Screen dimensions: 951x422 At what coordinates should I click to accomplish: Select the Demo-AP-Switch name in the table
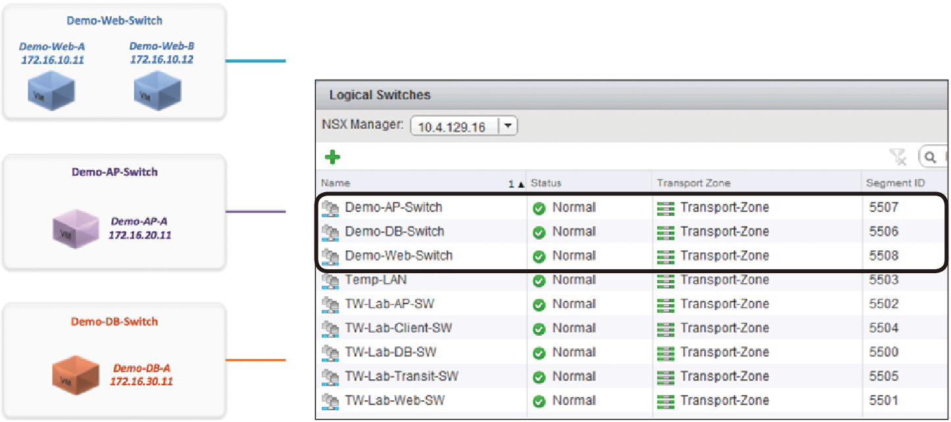pyautogui.click(x=394, y=207)
